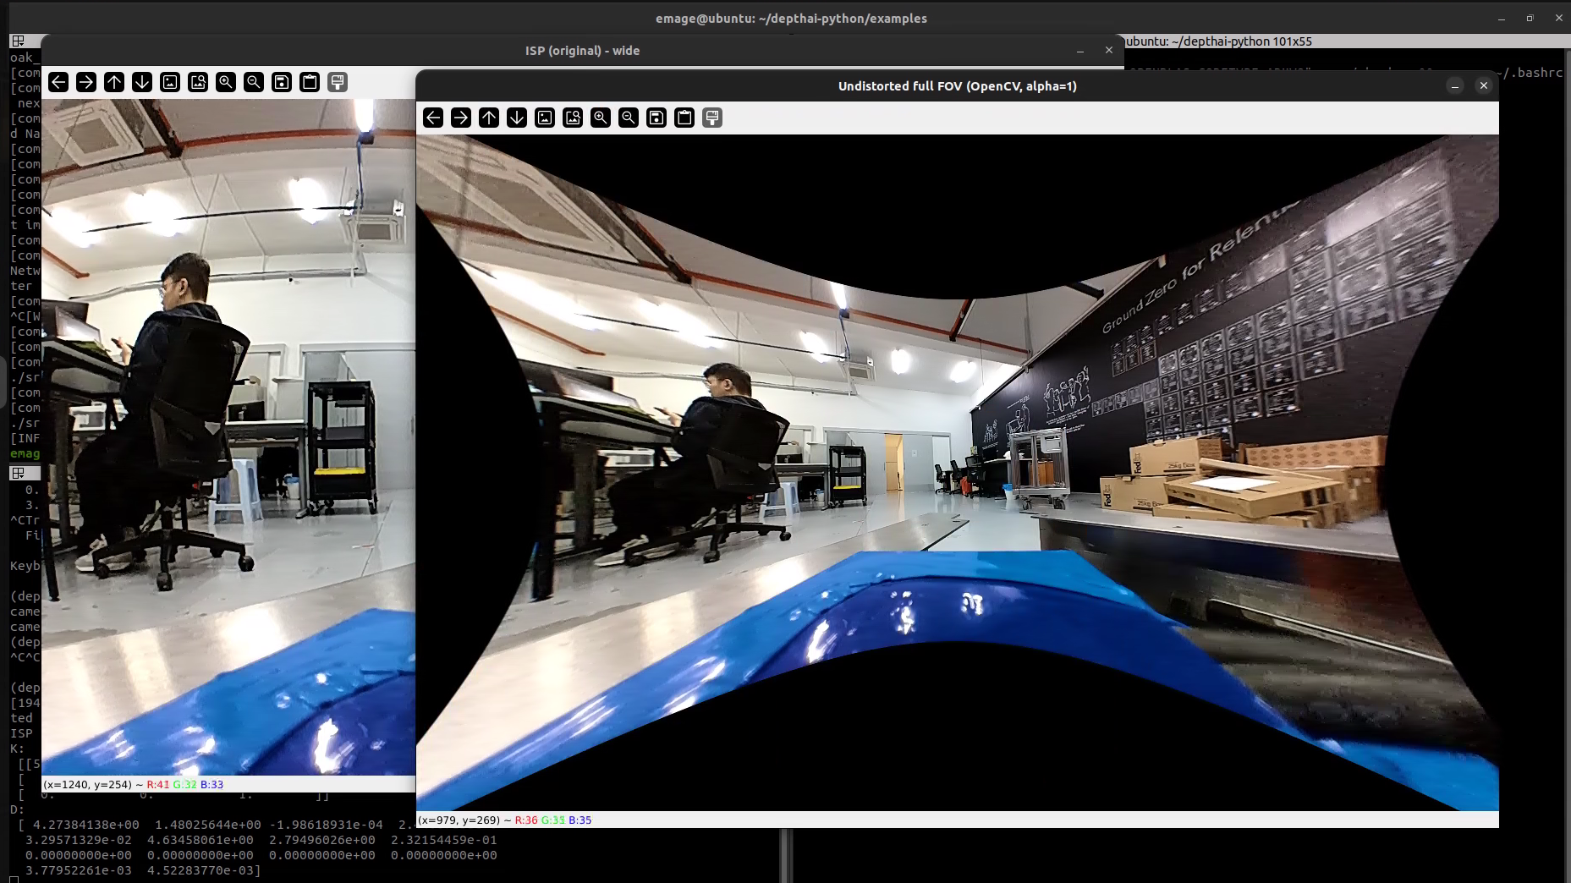Open the top-left terminal grouping menu

18,41
